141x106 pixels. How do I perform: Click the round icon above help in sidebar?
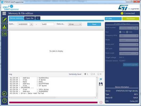pyautogui.click(x=5, y=93)
